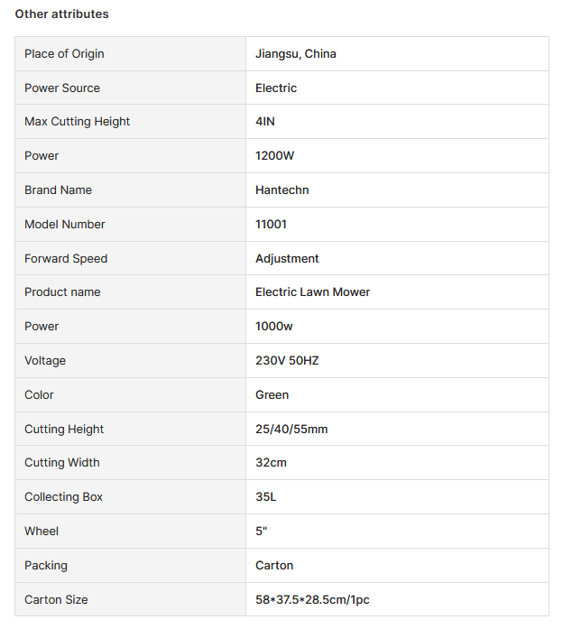563x629 pixels.
Task: Select the "230V 50HZ" voltage value
Action: [x=287, y=361]
